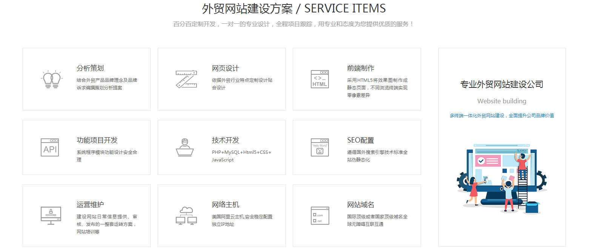Open the SEO配置 service title

(x=361, y=140)
